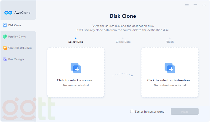Minimize the AweClone window
The width and height of the screenshot is (210, 122).
(x=195, y=5)
